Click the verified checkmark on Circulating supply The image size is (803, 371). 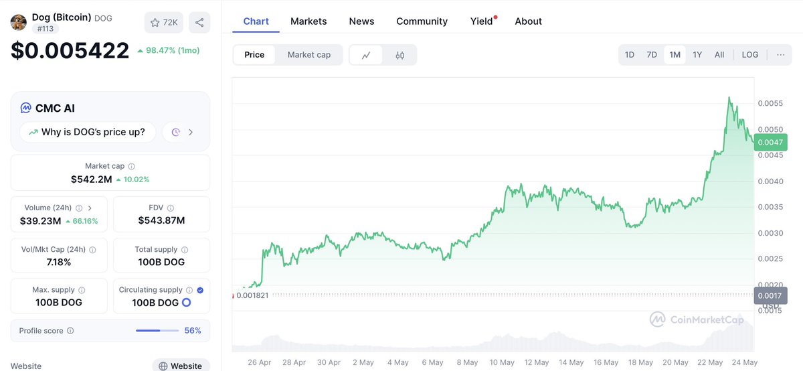coord(201,290)
